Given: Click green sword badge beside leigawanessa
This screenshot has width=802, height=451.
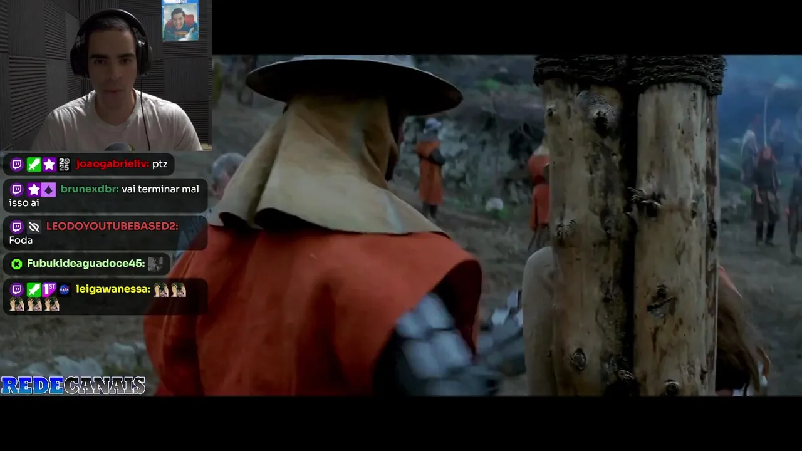Looking at the screenshot, I should (33, 289).
